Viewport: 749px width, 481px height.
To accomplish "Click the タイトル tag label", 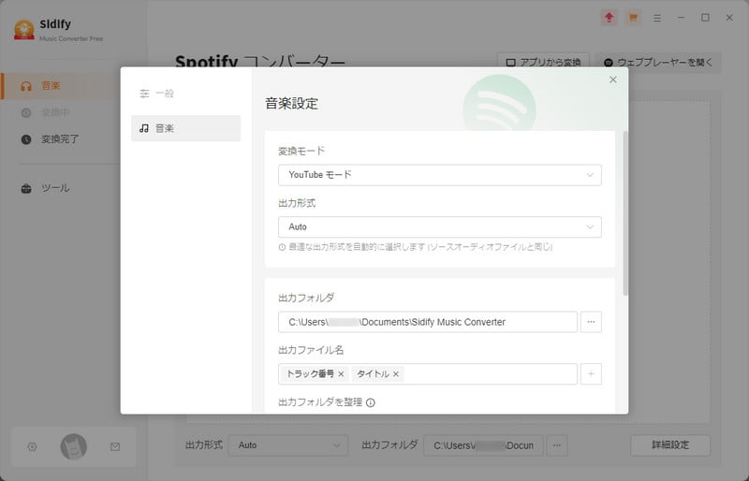I will (373, 374).
